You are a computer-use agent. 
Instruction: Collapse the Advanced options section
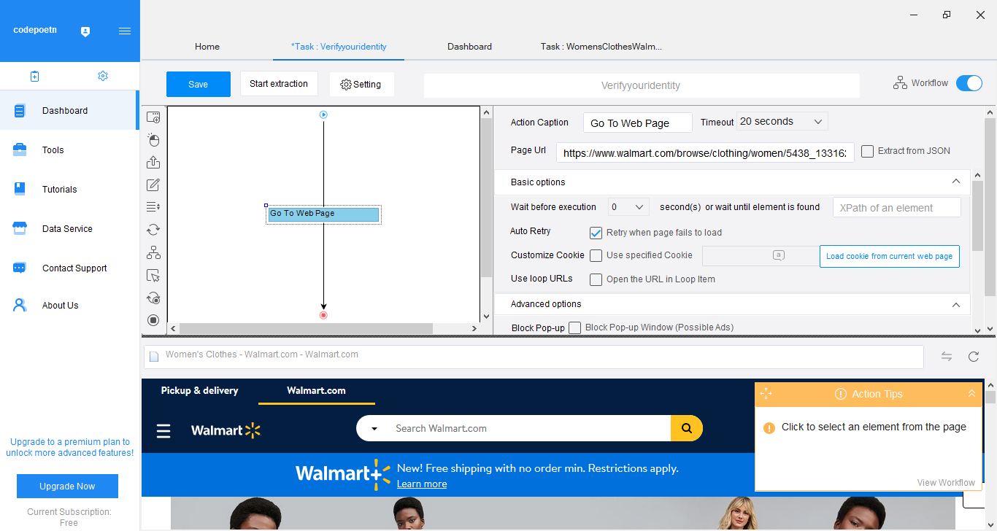tap(955, 304)
